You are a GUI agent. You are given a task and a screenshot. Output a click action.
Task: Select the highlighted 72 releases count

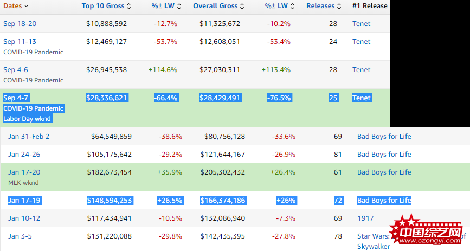click(338, 201)
